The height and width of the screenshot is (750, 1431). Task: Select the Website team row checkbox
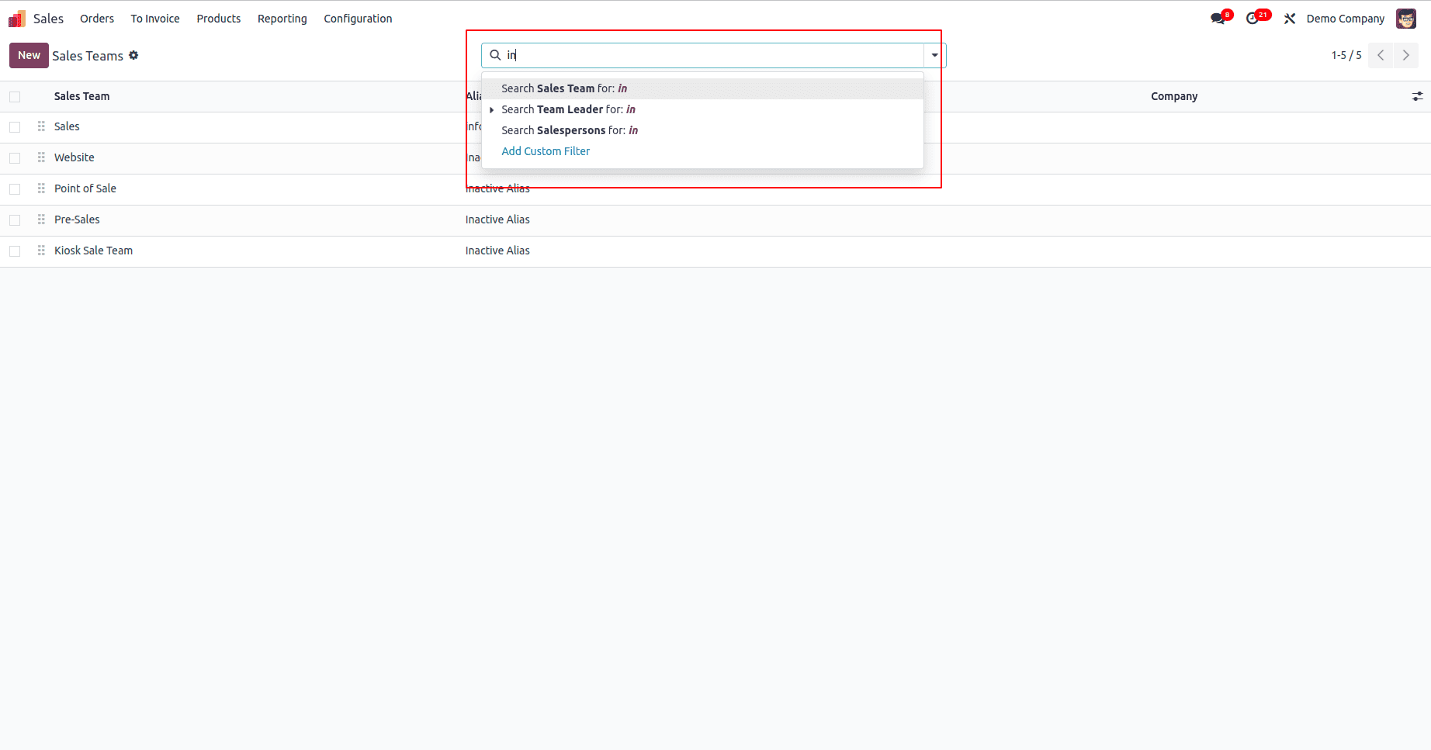click(x=15, y=158)
